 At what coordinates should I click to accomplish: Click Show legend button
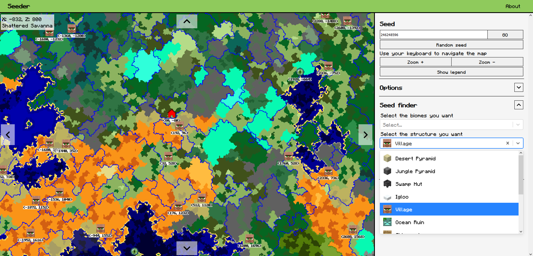coord(451,72)
